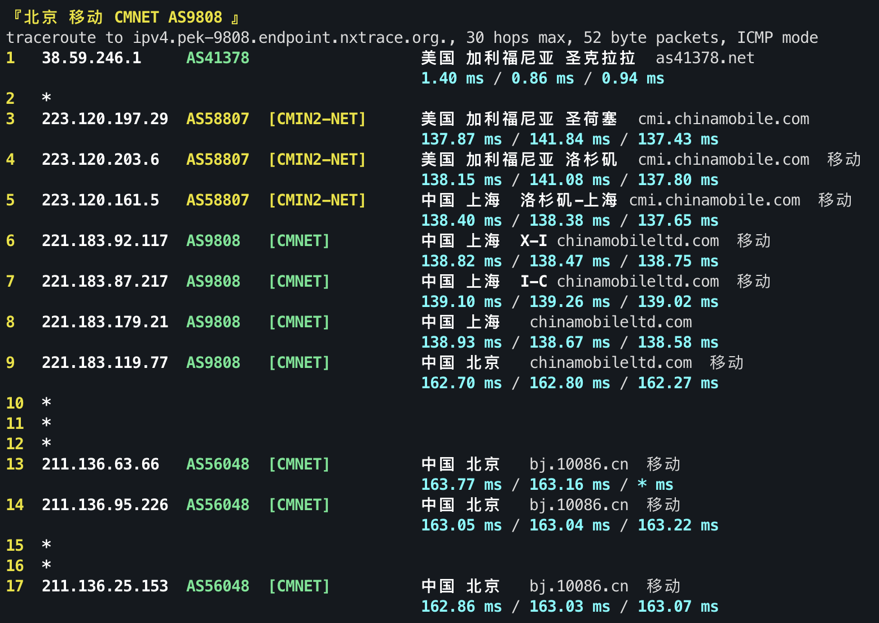Click chinamobileltd.com on hop 8
This screenshot has width=879, height=623.
(610, 322)
